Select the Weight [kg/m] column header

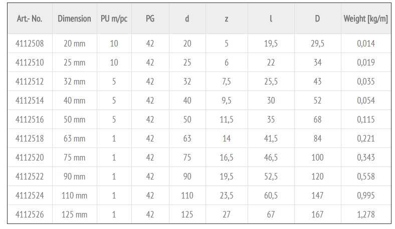[366, 19]
